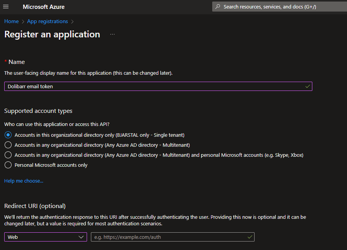Open the Web platform type dropdown
The height and width of the screenshot is (250, 347).
(x=45, y=237)
